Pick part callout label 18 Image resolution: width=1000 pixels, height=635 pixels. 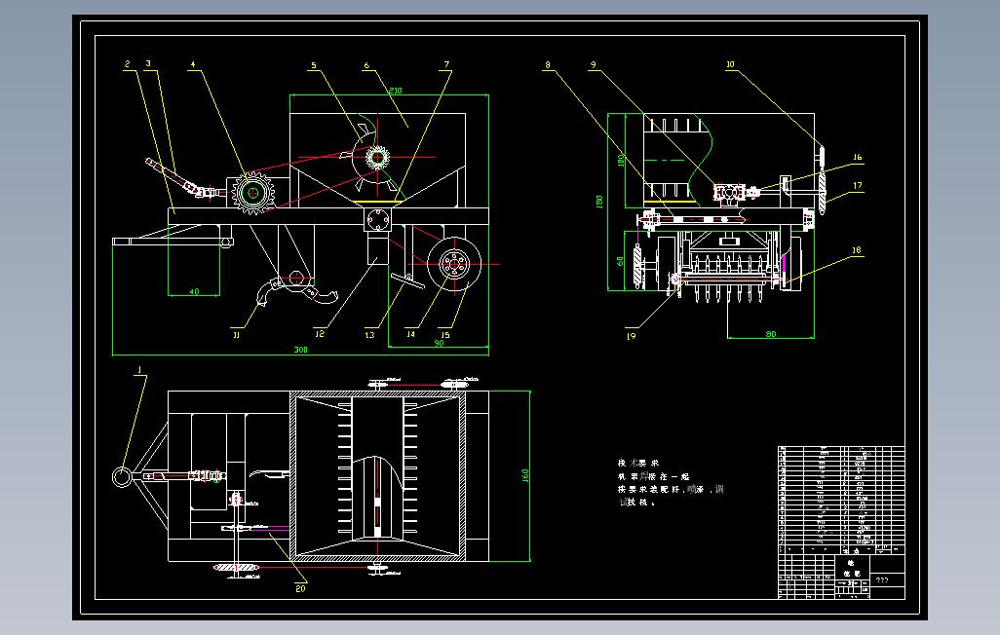pyautogui.click(x=857, y=250)
